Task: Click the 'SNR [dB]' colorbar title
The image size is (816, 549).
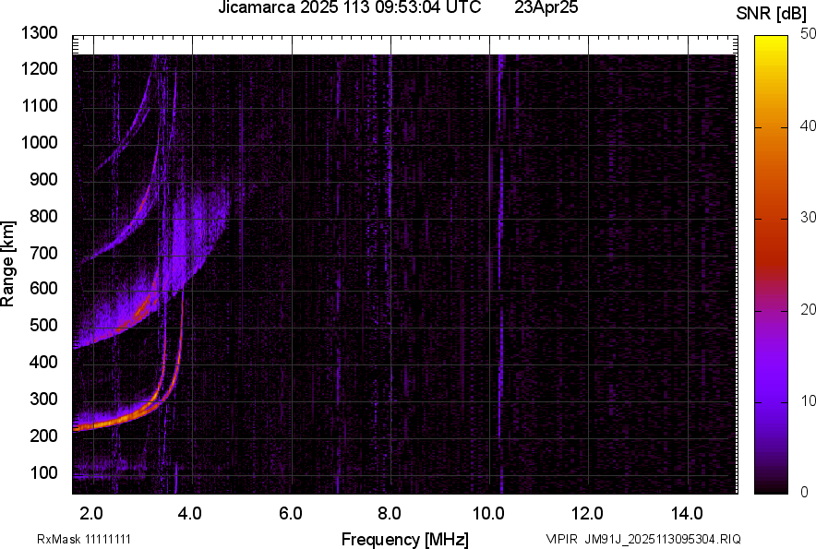Action: click(772, 14)
